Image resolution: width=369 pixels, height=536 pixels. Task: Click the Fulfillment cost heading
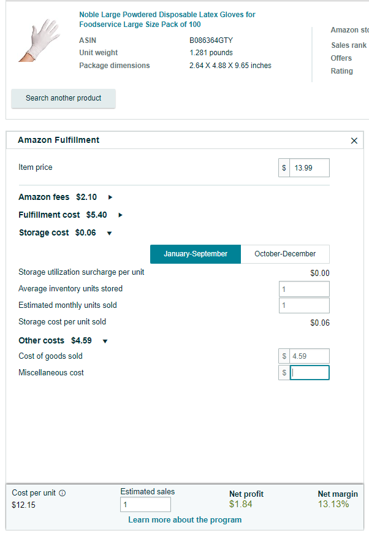click(49, 215)
